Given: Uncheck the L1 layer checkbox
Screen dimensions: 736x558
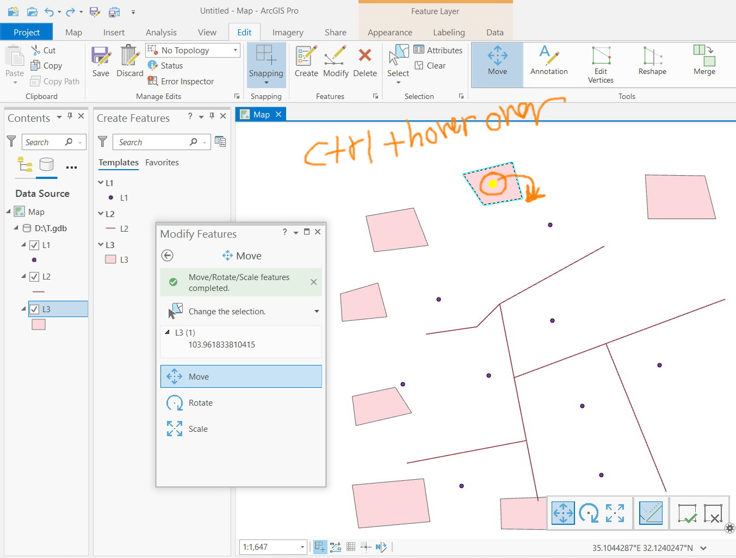Looking at the screenshot, I should pyautogui.click(x=34, y=245).
